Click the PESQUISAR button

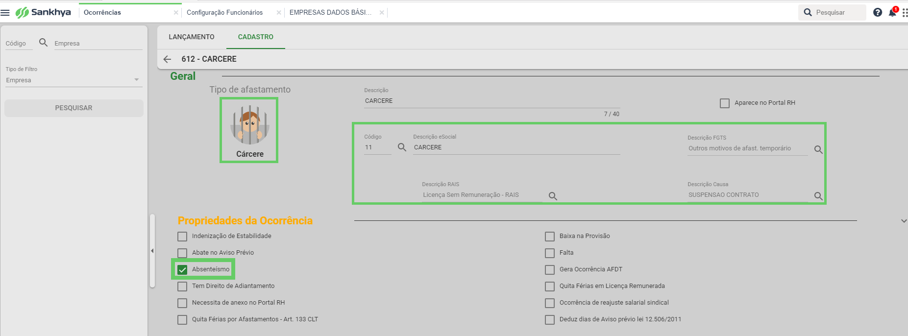click(74, 108)
